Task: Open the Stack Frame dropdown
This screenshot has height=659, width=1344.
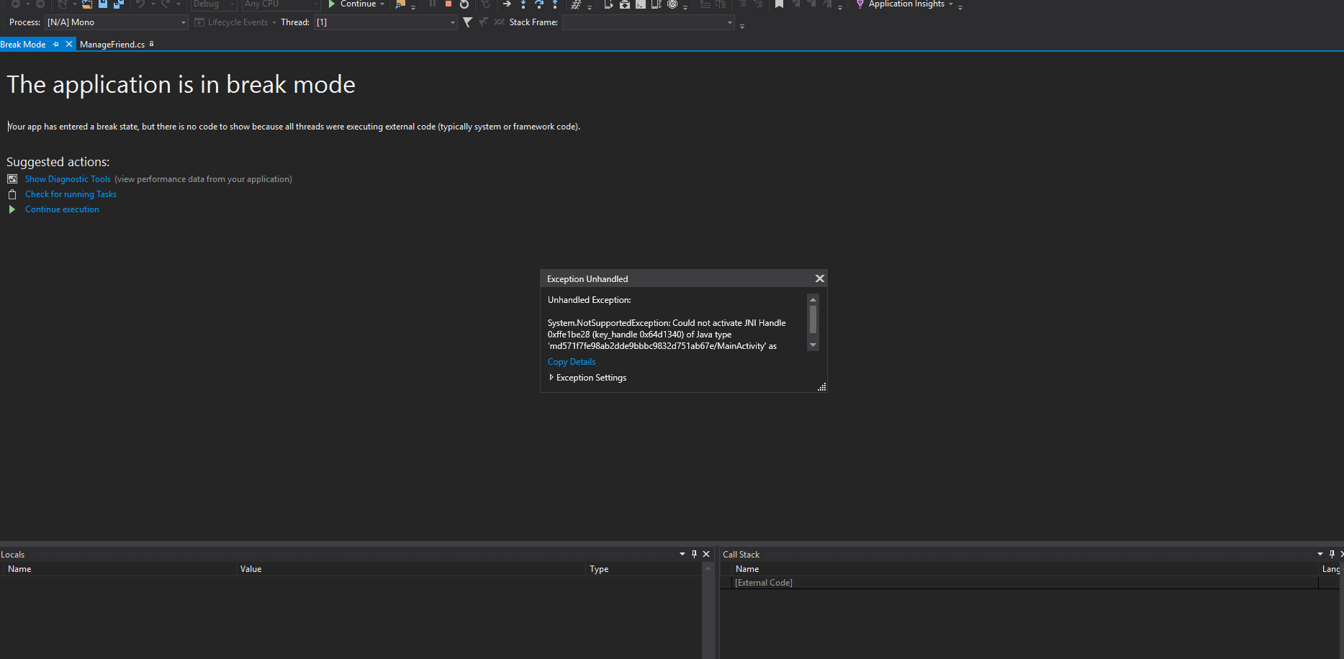Action: (648, 22)
